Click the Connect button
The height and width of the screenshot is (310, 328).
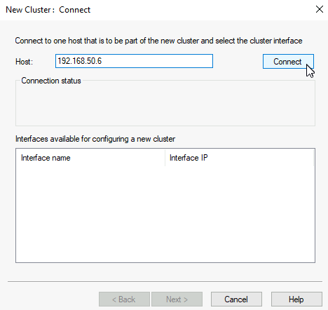288,62
